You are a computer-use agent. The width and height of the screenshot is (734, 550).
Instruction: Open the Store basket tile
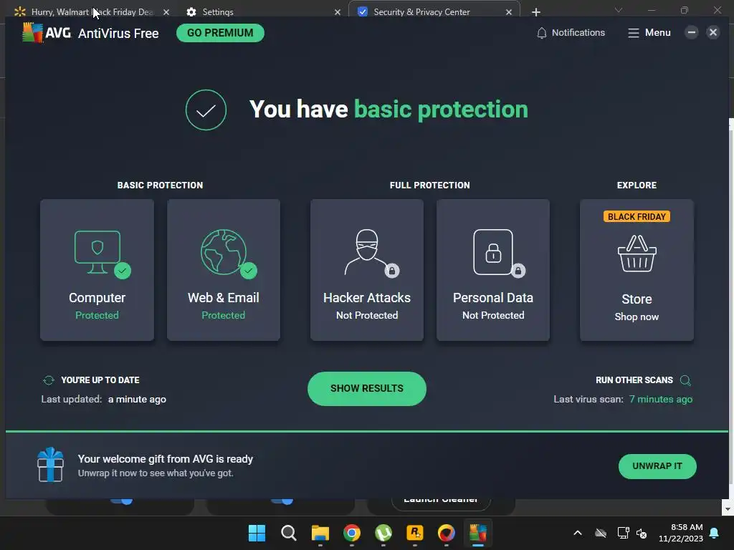click(x=637, y=270)
